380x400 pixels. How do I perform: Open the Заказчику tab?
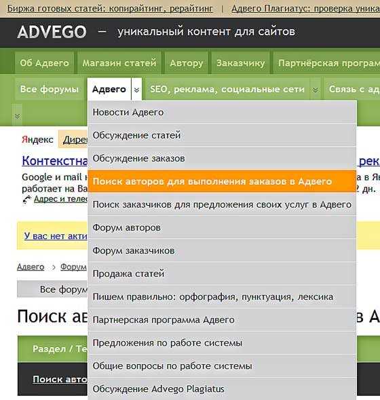241,62
